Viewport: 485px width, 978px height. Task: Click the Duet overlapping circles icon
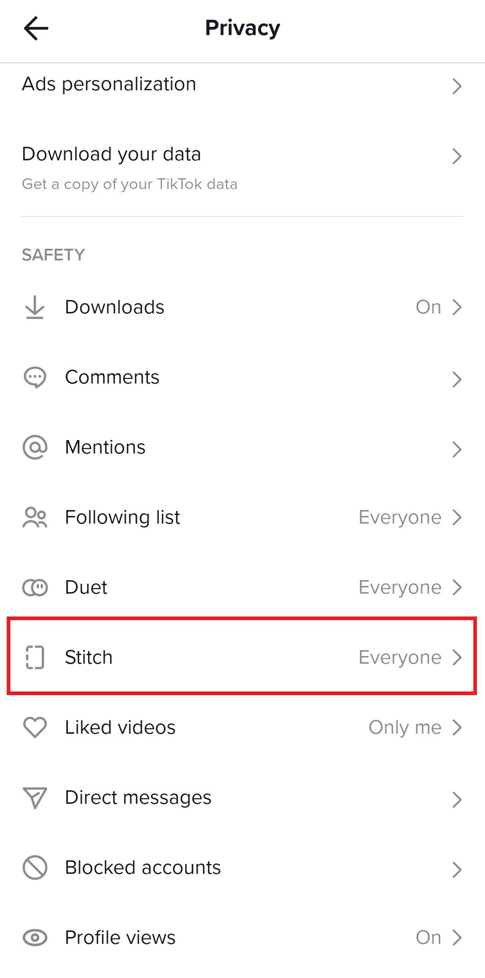[35, 587]
